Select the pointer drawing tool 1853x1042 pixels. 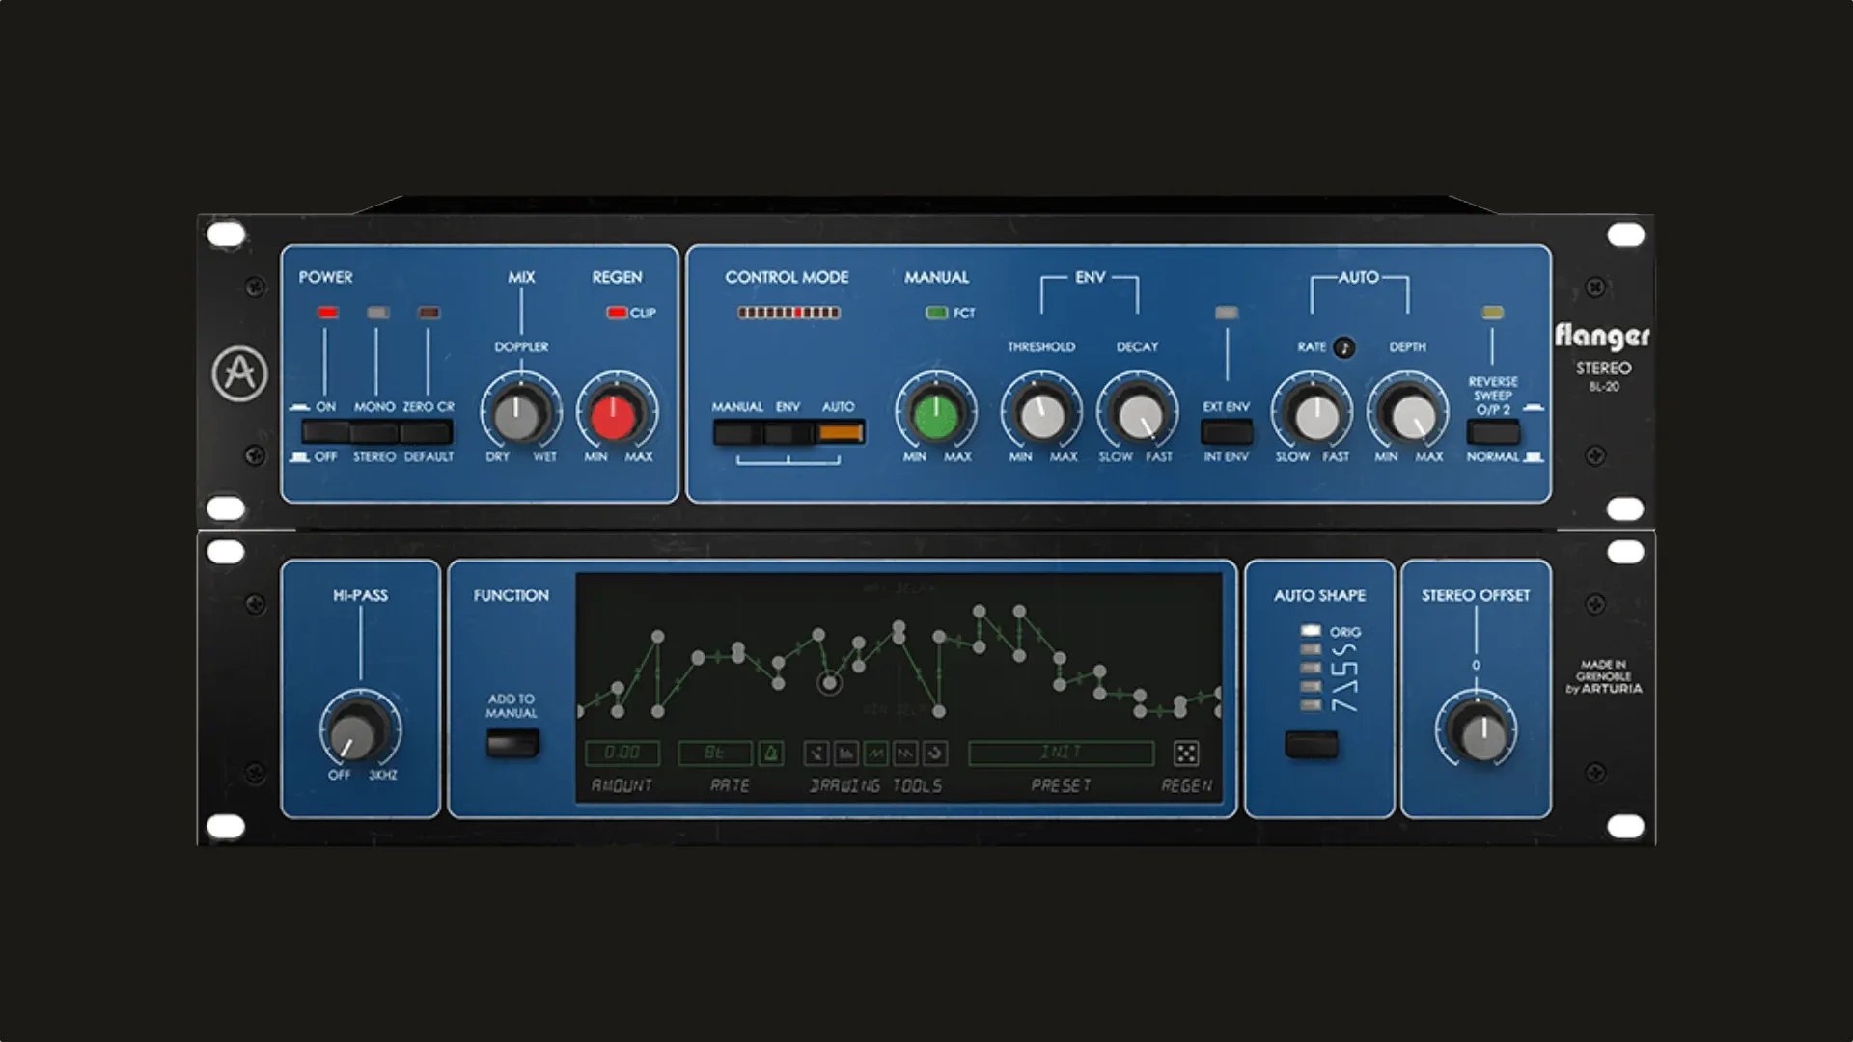[817, 753]
